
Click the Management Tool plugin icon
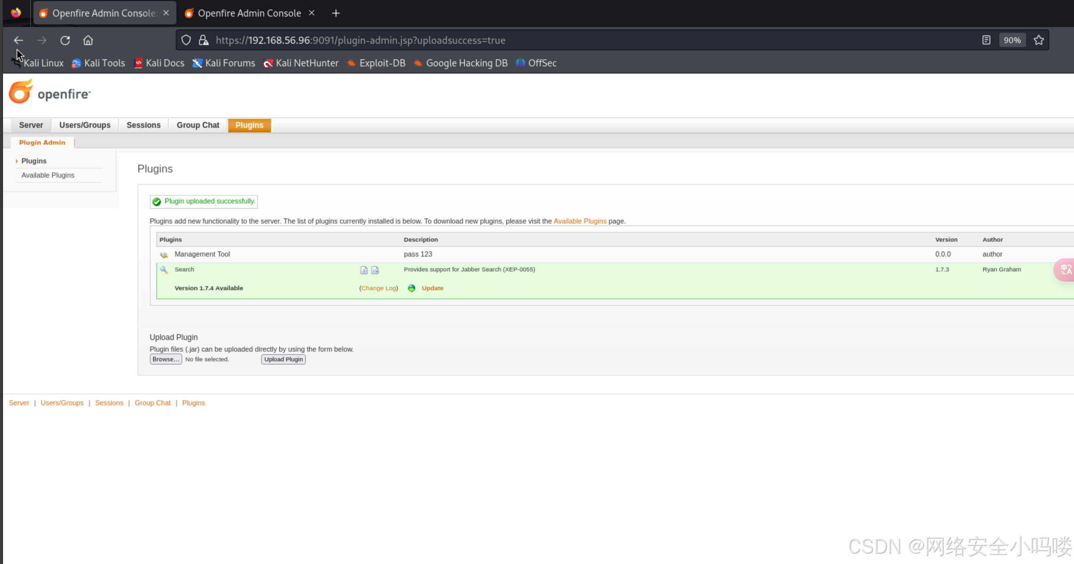[164, 254]
